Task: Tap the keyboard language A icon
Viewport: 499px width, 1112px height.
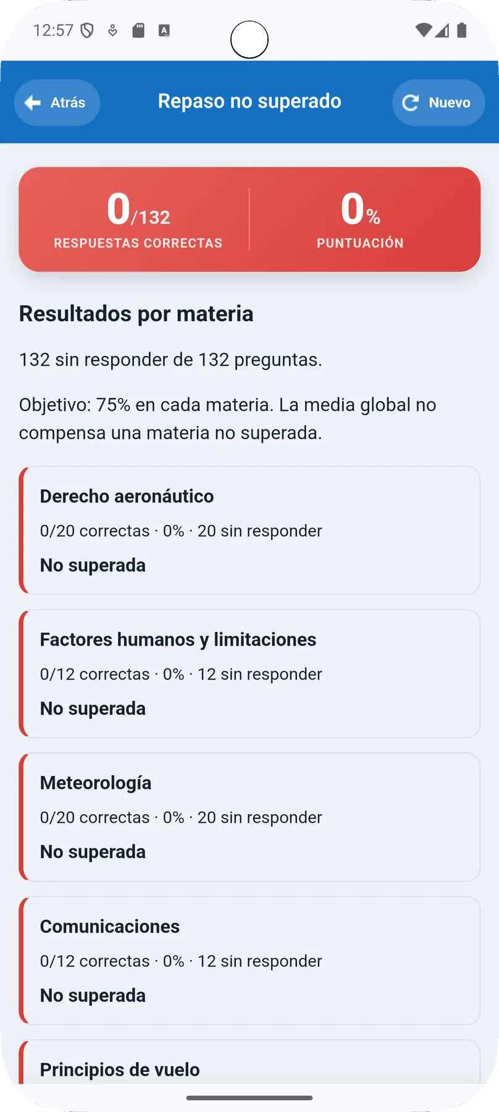Action: [x=164, y=30]
